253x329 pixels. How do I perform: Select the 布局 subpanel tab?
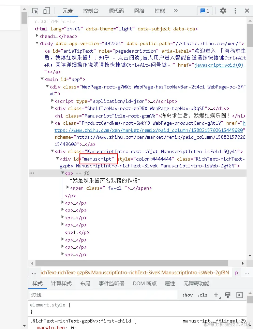85,284
